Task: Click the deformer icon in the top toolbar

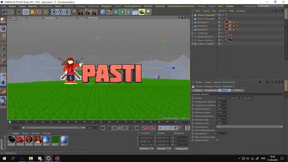Action: 129,12
